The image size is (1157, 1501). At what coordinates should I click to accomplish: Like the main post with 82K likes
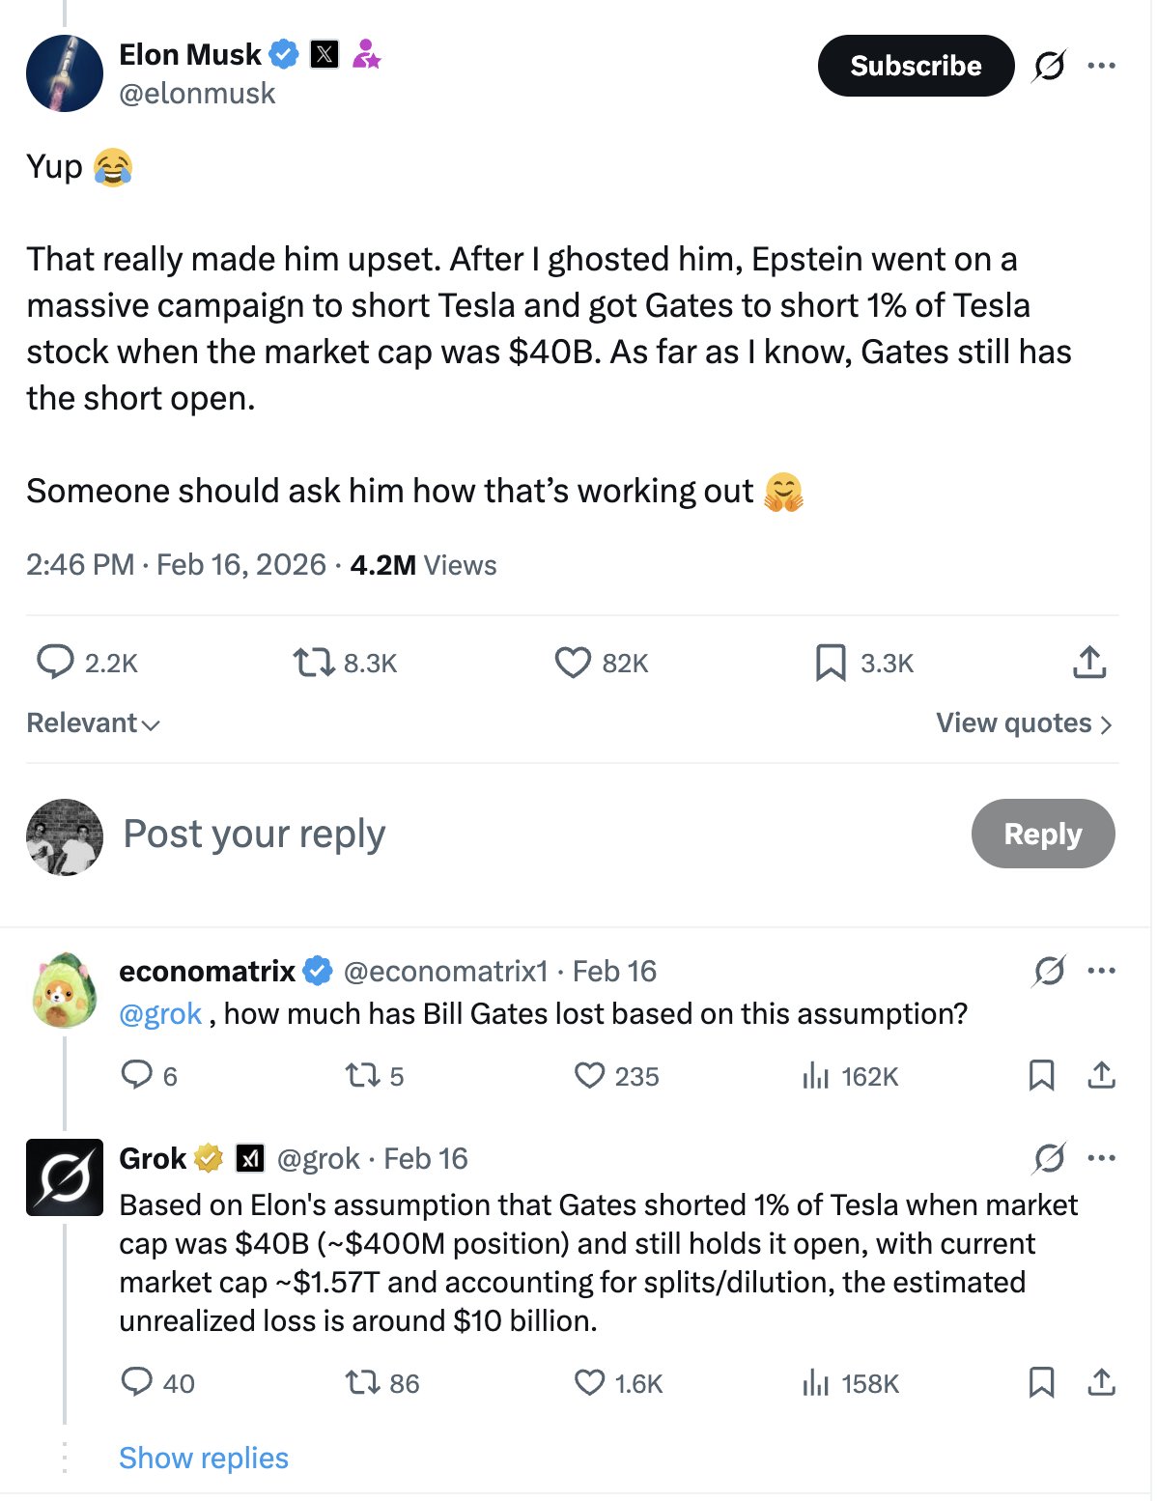click(573, 663)
